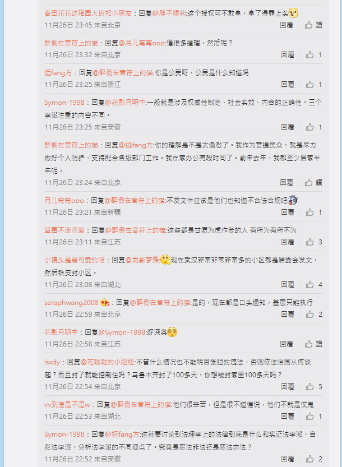342x467 pixels.
Task: Click thumbs-up on lsxdy's comment with 5 likes
Action: [x=309, y=387]
